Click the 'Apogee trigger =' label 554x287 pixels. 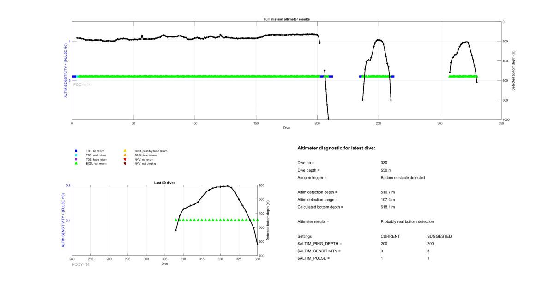coord(312,178)
